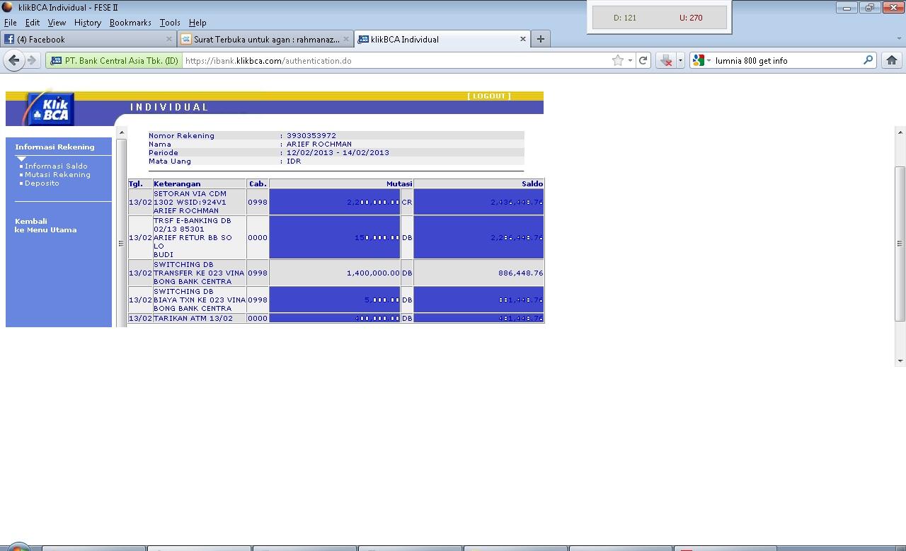Expand the add-on button dropdown arrow
This screenshot has height=551, width=906.
coord(680,61)
